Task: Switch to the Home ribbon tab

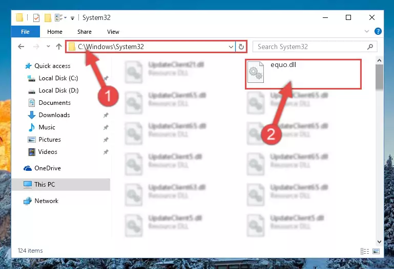Action: pos(54,32)
